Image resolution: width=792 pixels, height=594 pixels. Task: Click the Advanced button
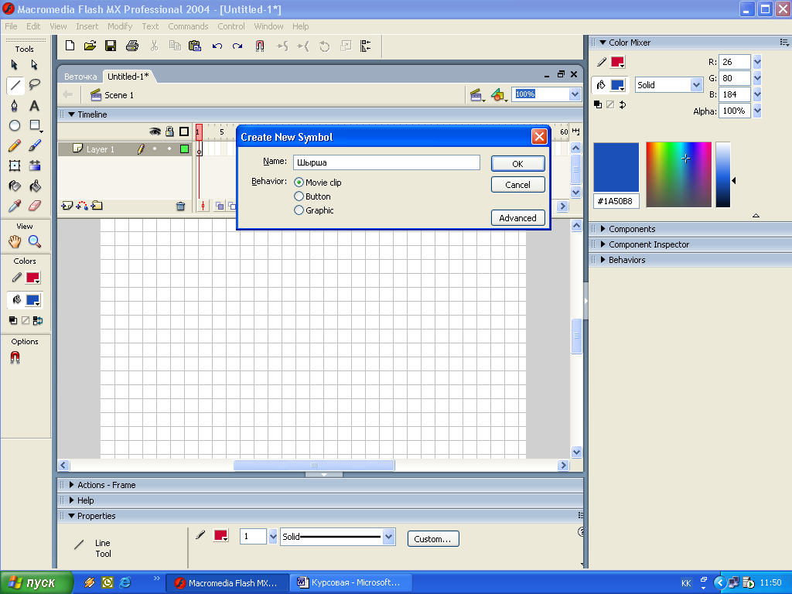[x=517, y=217]
